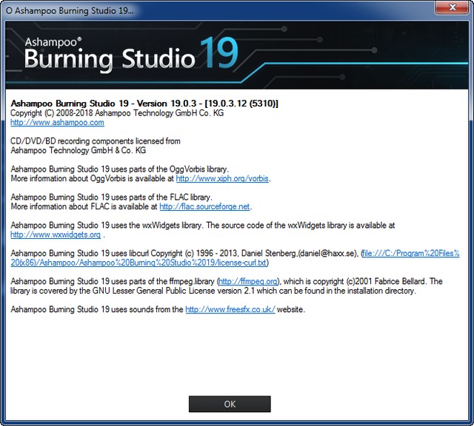474x426 pixels.
Task: Click the FLAC library sentence
Action: [x=111, y=197]
